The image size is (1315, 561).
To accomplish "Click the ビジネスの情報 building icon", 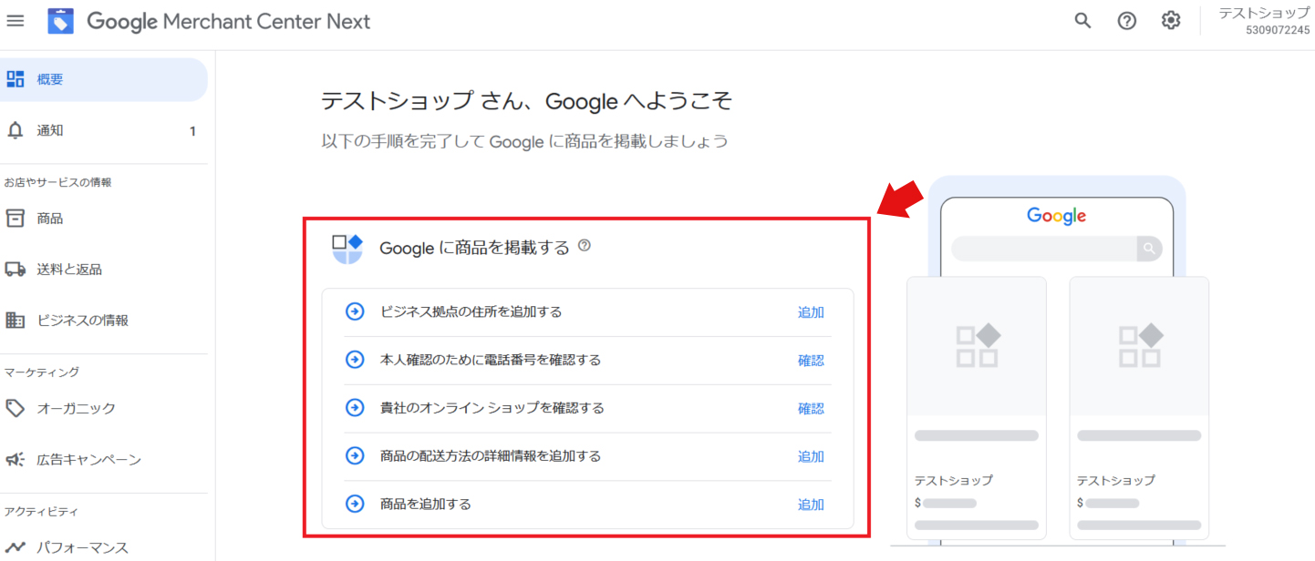I will pos(16,321).
